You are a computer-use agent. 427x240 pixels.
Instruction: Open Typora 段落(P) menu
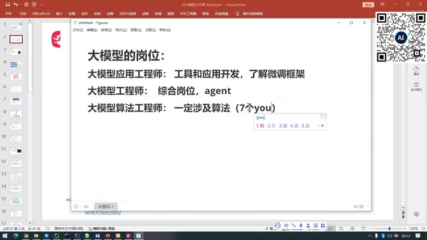click(107, 30)
